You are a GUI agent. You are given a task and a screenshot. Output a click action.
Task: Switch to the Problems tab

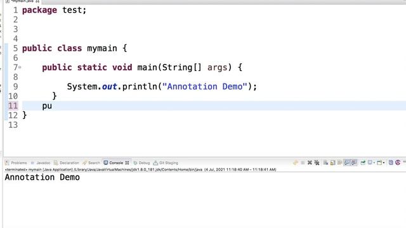pyautogui.click(x=19, y=163)
